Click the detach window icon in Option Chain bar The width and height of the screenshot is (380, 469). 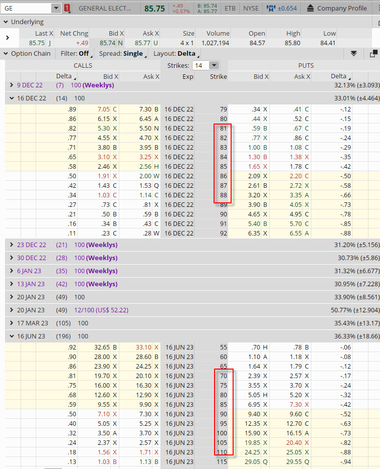coord(373,54)
